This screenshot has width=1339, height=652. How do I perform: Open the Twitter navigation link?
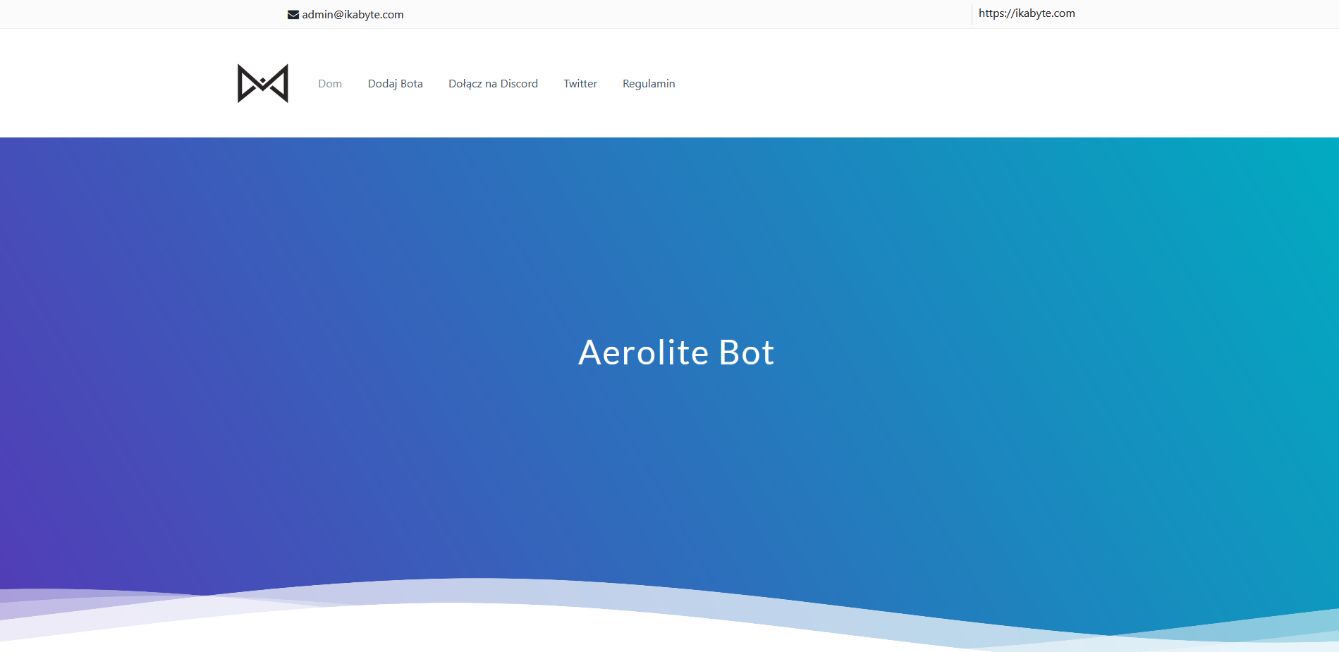[580, 84]
